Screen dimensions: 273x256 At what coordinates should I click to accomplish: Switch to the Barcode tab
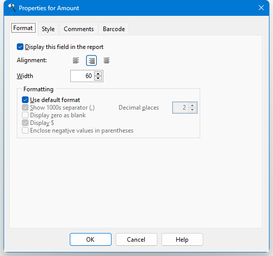click(x=114, y=29)
